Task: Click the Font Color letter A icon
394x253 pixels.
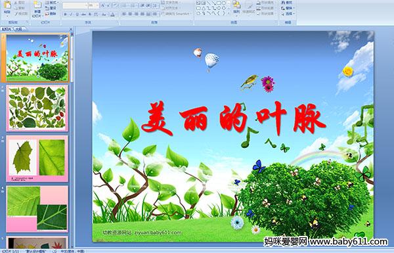Action: coord(112,14)
